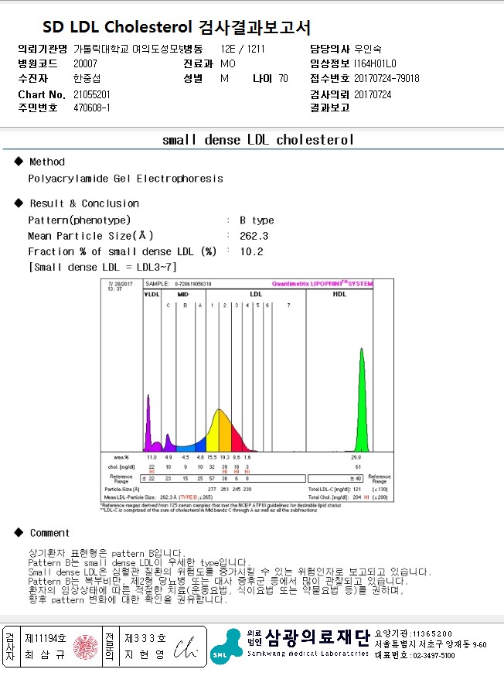Screen dimensions: 504x676
Task: Select 'Polyacrylamide Gel Electrophoresis' text
Action: [x=126, y=179]
